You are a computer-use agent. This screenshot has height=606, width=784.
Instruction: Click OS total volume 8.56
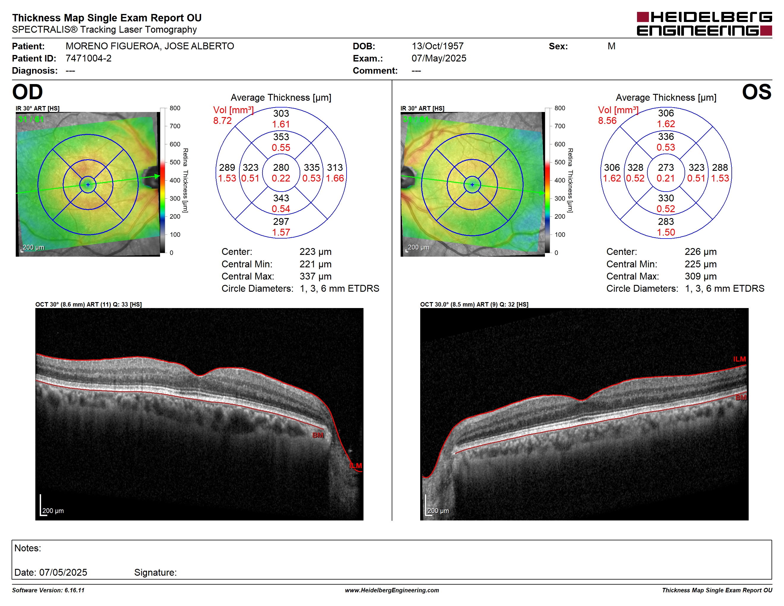[607, 121]
